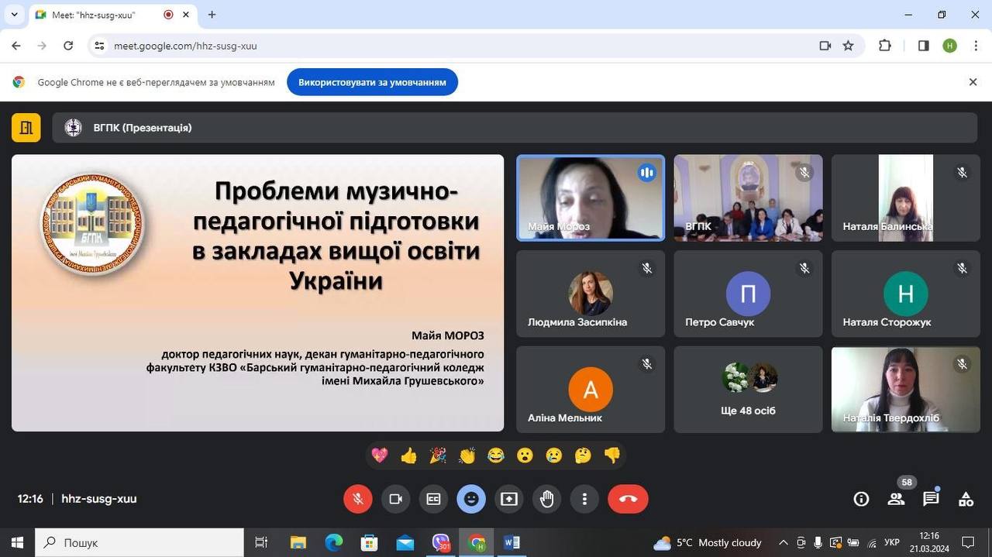Viewport: 992px width, 557px height.
Task: Show hidden system tray icons
Action: 783,542
